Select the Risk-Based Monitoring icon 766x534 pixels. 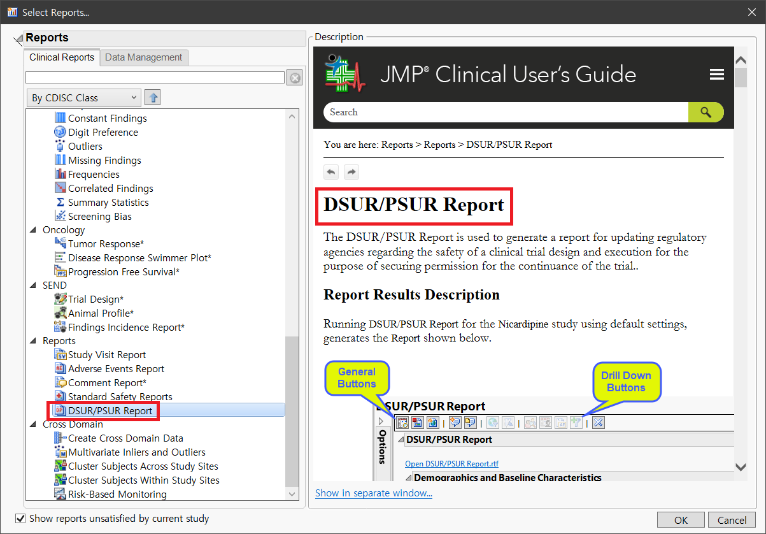59,493
